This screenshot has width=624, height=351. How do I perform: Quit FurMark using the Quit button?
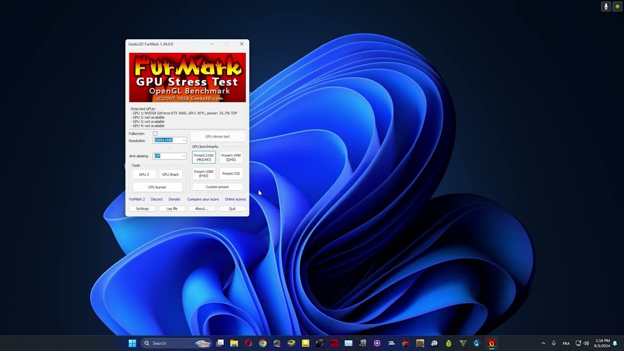[232, 209]
